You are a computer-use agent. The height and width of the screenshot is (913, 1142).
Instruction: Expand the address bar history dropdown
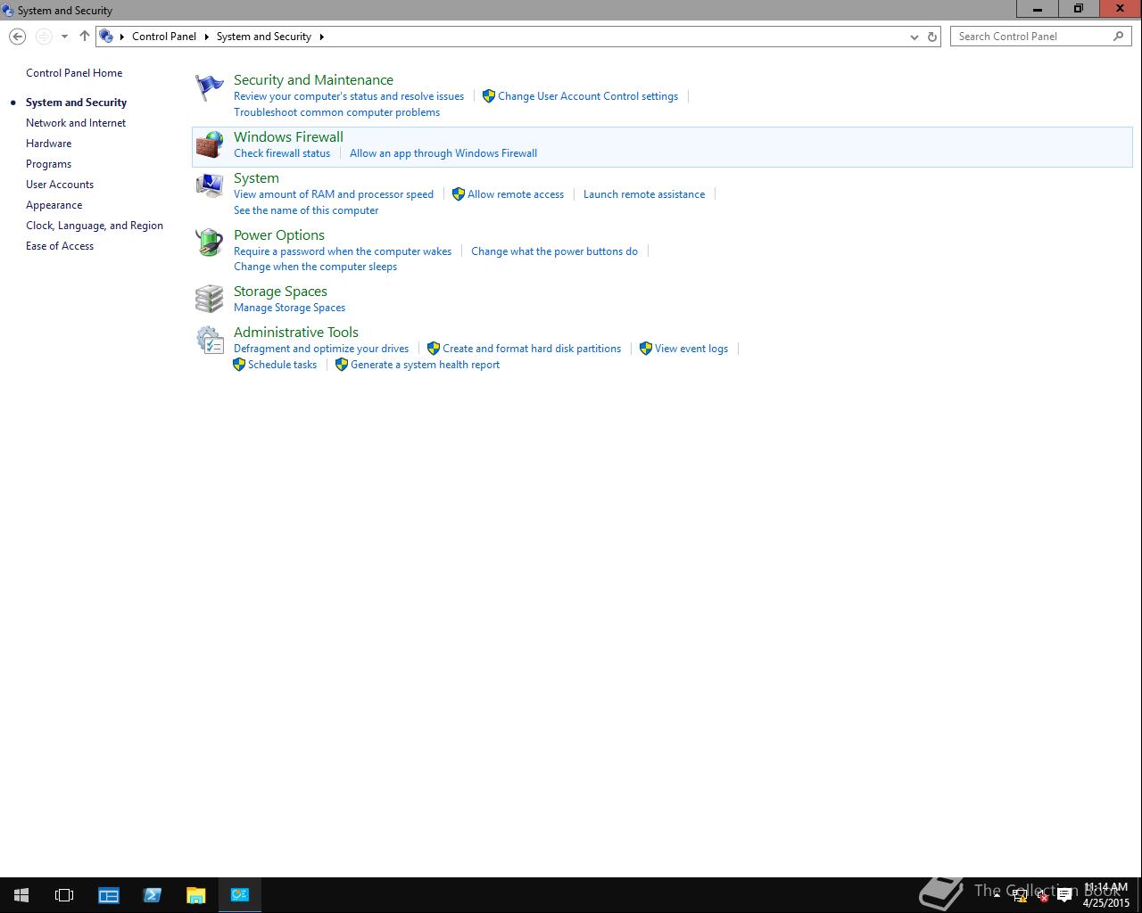914,37
